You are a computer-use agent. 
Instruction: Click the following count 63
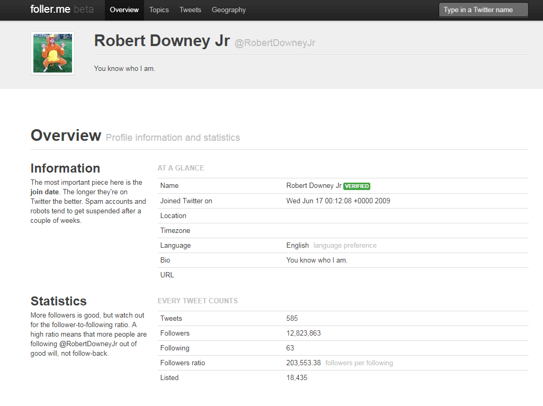pyautogui.click(x=290, y=348)
